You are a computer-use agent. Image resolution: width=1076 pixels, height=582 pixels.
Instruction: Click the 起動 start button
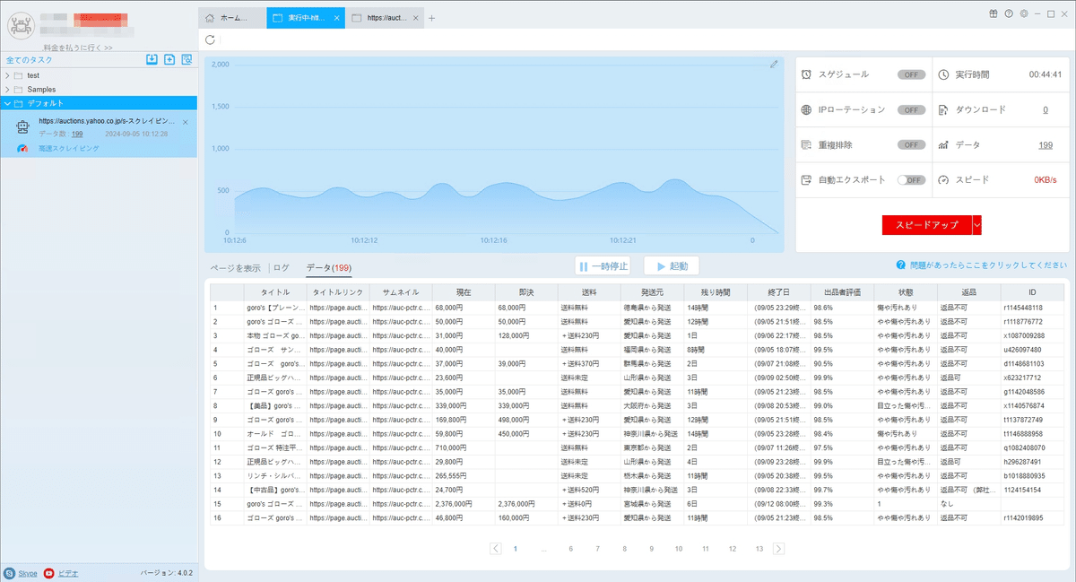pyautogui.click(x=672, y=266)
